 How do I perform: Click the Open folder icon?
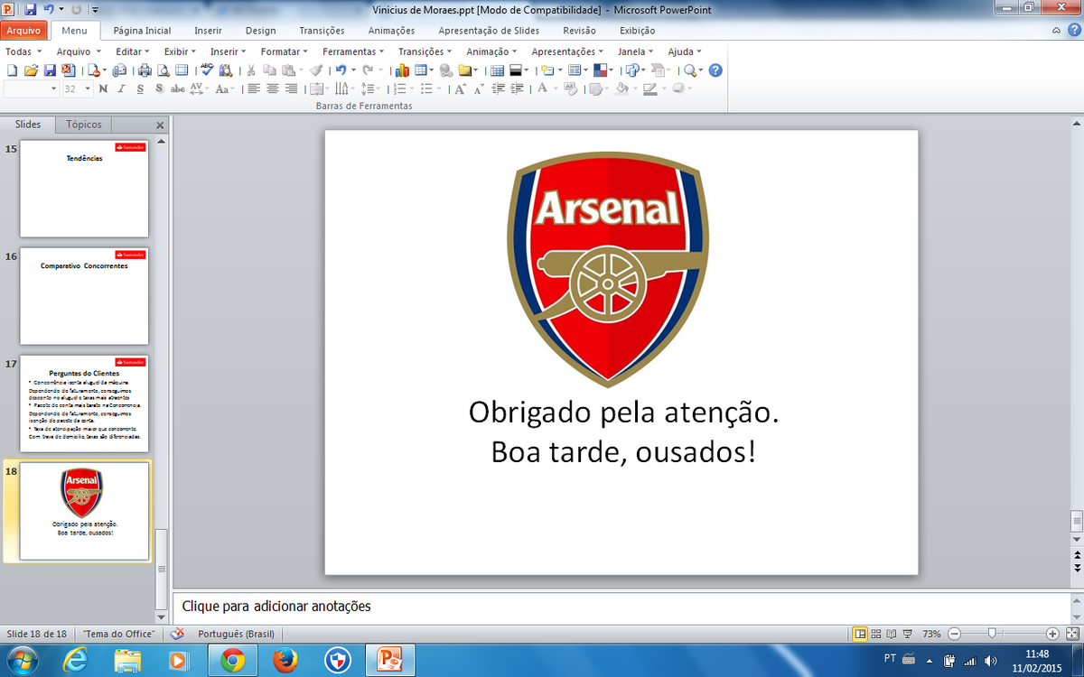(x=31, y=70)
